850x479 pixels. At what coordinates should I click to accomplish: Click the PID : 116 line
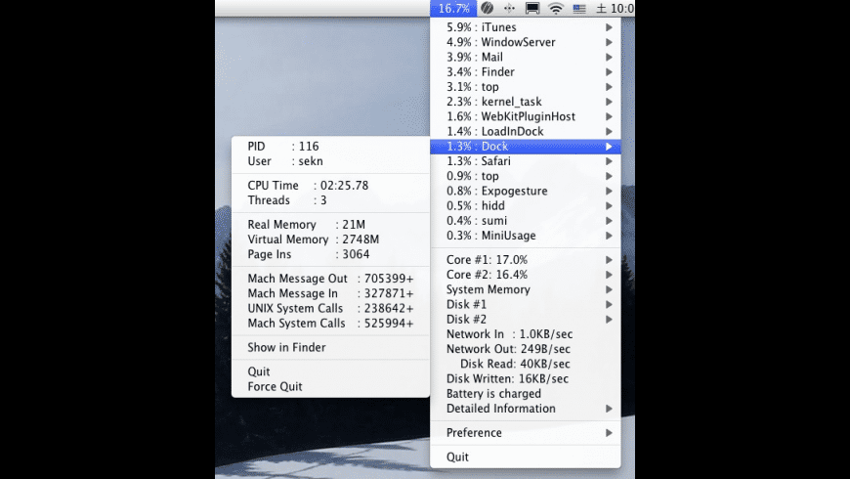pyautogui.click(x=330, y=147)
